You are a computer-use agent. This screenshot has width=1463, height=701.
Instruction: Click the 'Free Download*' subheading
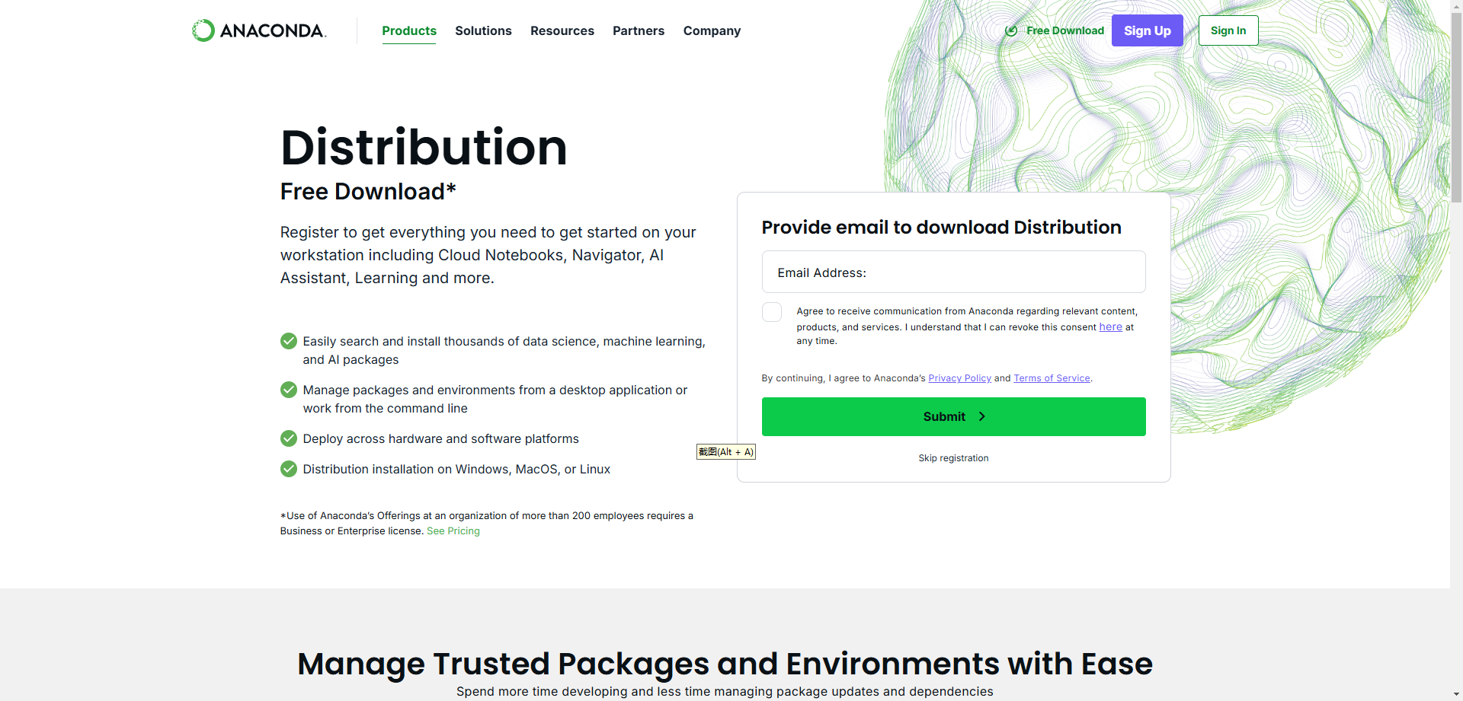(368, 192)
